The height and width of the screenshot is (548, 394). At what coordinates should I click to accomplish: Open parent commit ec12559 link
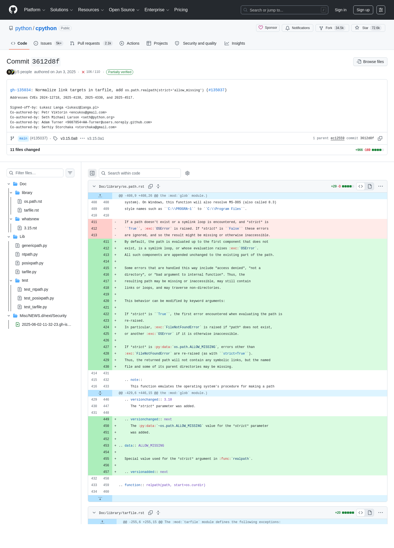click(337, 138)
